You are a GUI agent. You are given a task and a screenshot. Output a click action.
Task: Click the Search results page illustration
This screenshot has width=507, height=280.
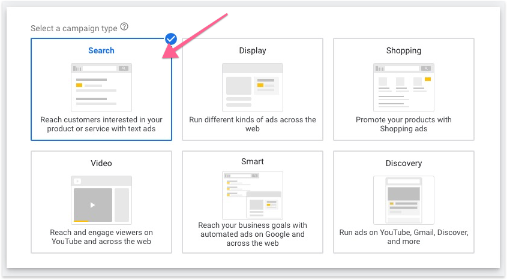tap(101, 87)
